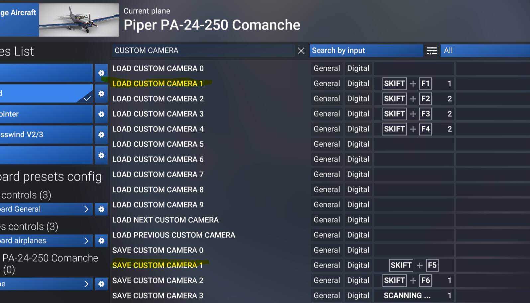Click the 'Piper PA-24-250 Comanche' title text
This screenshot has height=303, width=530.
pyautogui.click(x=212, y=25)
